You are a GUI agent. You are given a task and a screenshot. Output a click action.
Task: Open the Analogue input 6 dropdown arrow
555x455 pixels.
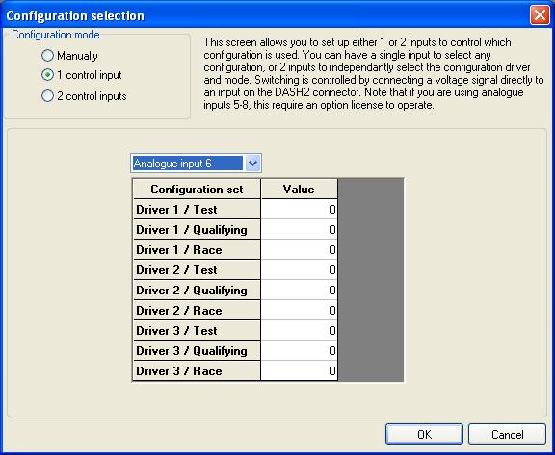click(x=252, y=164)
